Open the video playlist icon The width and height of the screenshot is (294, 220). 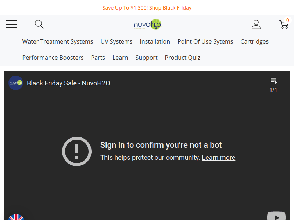pyautogui.click(x=273, y=81)
